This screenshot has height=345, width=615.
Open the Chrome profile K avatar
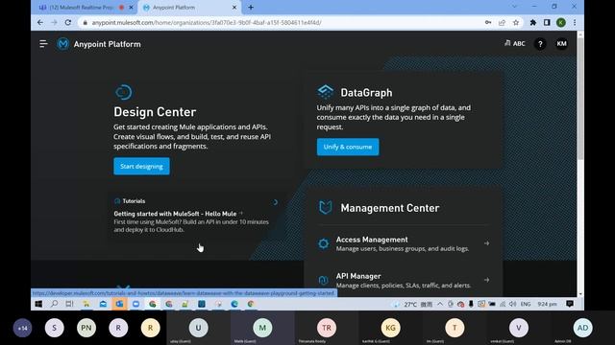click(x=561, y=23)
